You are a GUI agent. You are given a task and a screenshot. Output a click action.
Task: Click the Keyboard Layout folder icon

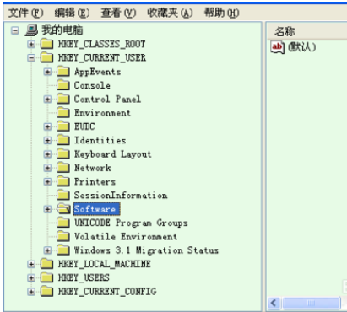[63, 153]
